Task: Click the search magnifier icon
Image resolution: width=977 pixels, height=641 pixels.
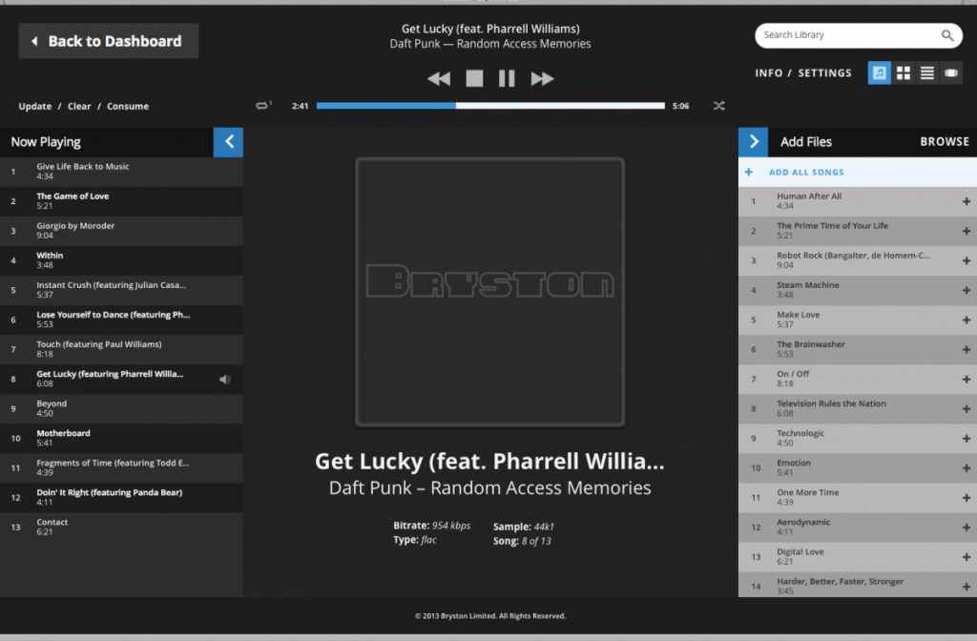Action: coord(947,35)
